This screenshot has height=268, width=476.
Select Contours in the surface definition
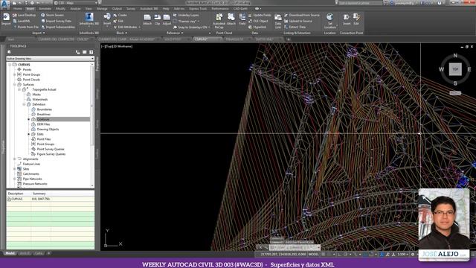43,119
